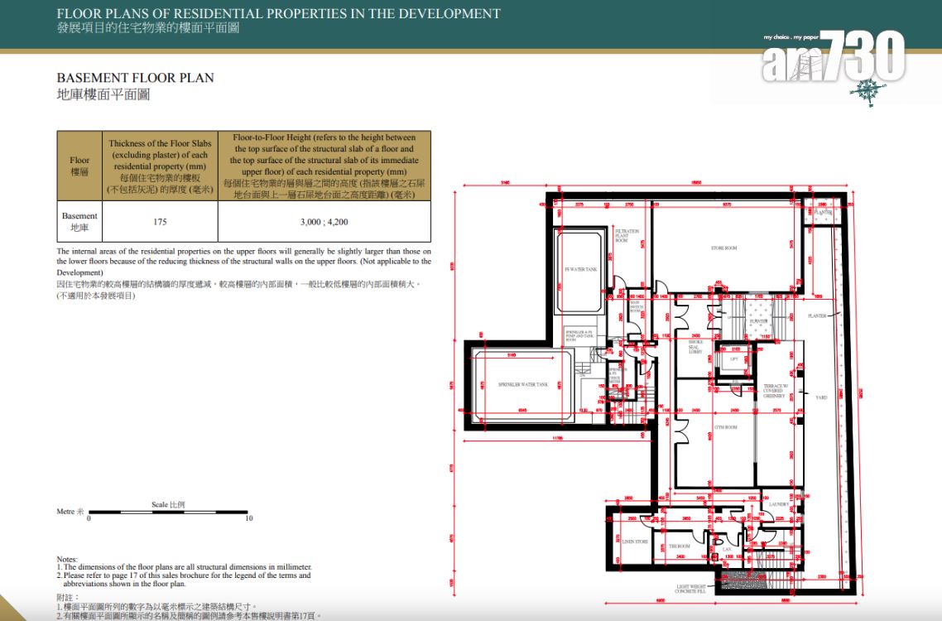
Task: Click the metre scale bar
Action: tap(169, 513)
